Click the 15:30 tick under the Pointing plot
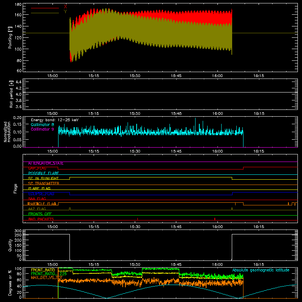The width and height of the screenshot is (302, 302). click(x=135, y=76)
